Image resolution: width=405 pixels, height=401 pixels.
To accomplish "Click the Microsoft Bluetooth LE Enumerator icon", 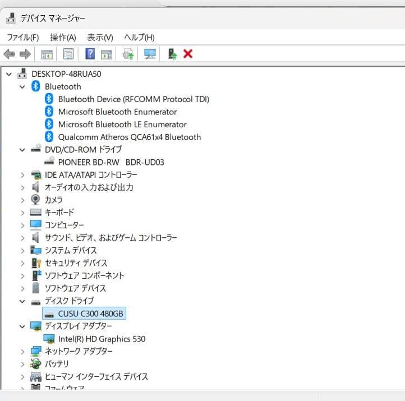I will [x=49, y=124].
